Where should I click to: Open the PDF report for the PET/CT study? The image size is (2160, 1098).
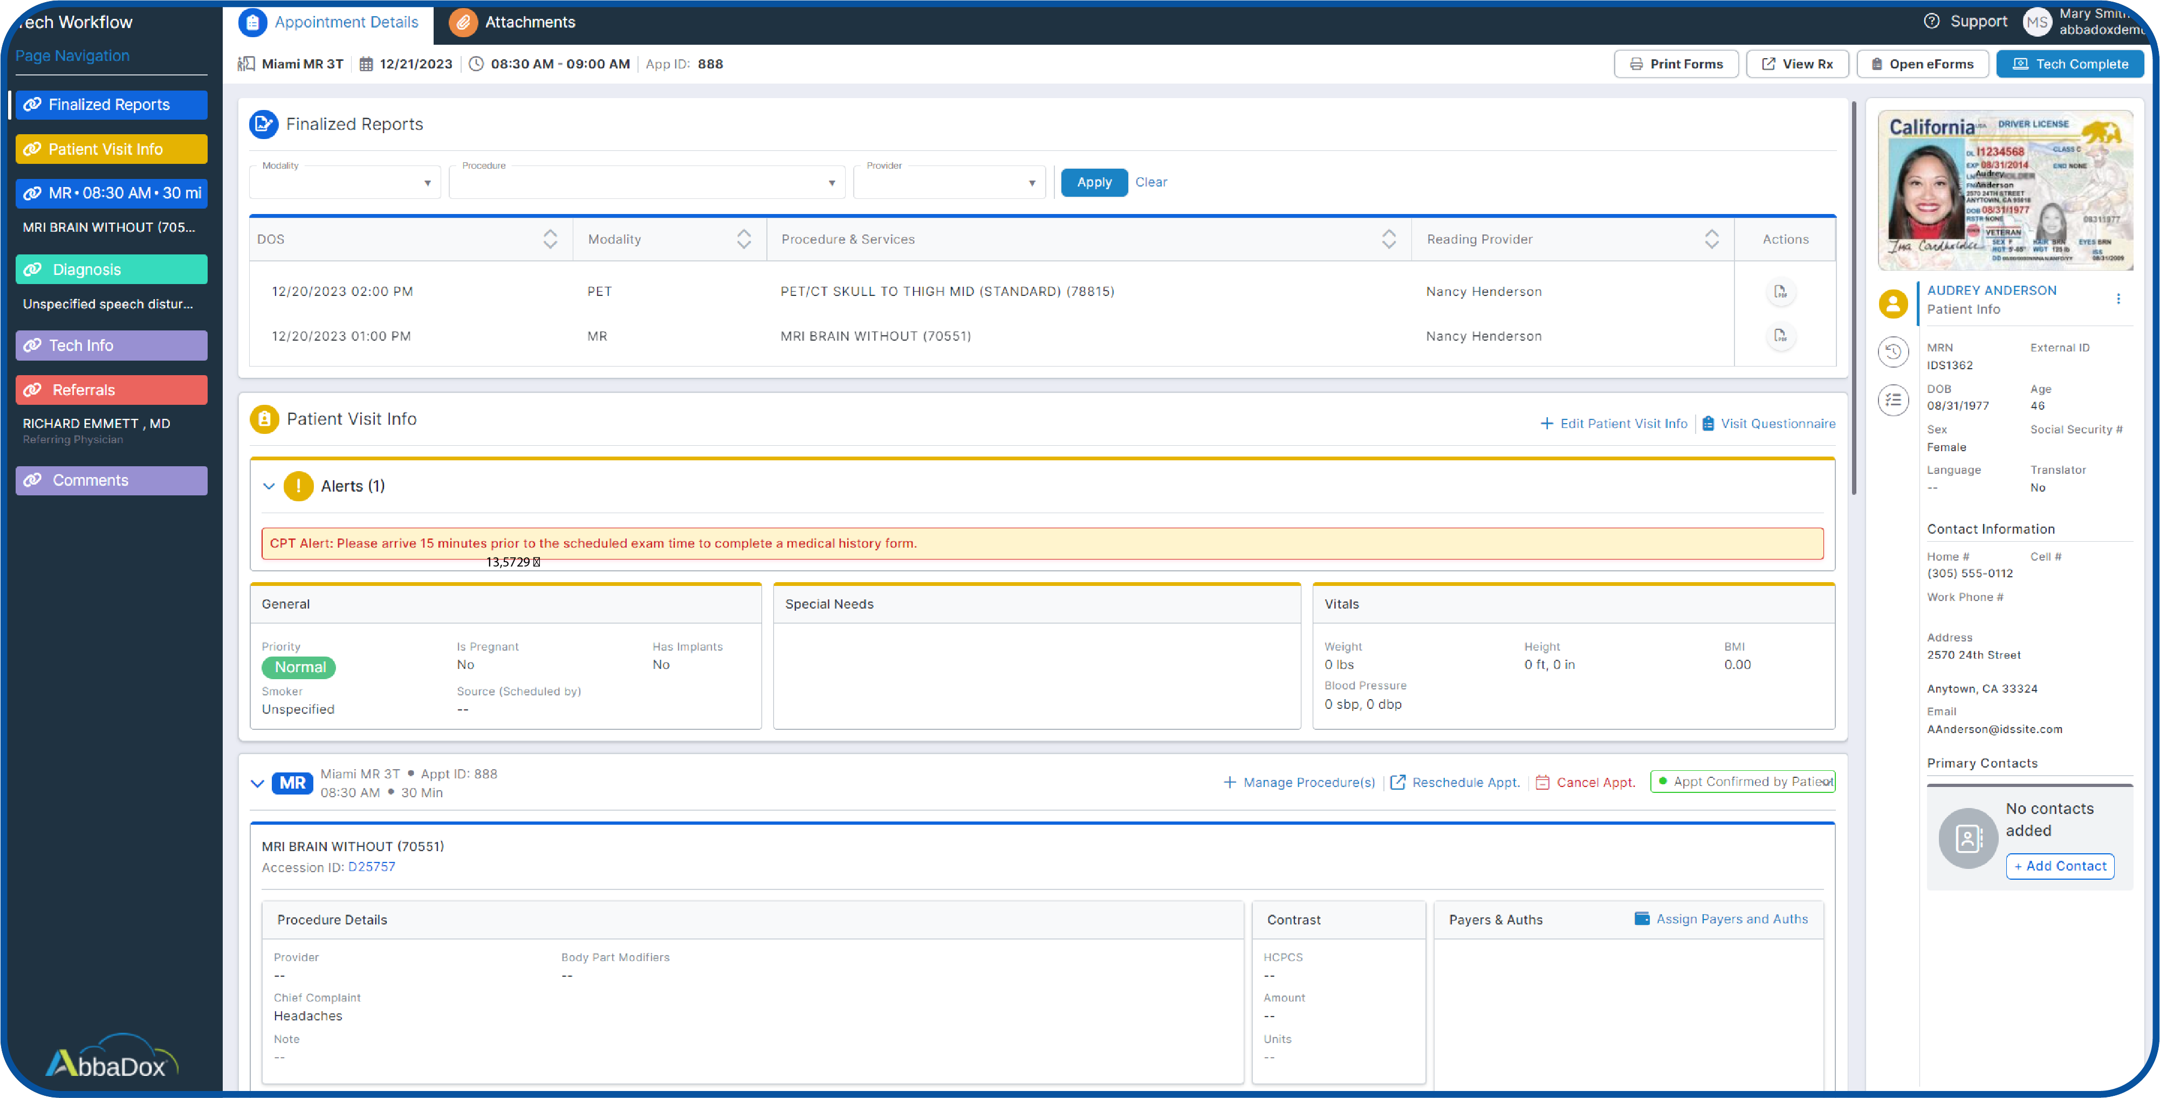click(1781, 292)
